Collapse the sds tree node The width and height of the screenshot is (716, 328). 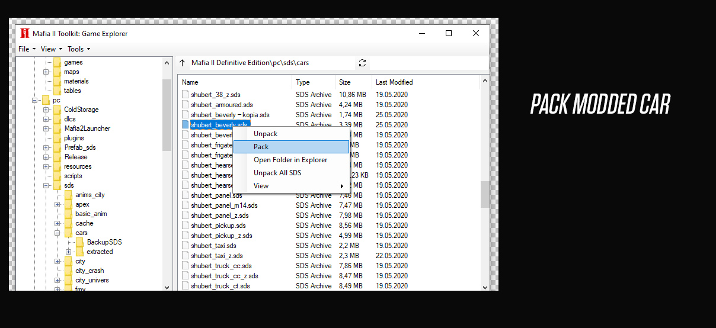[46, 185]
